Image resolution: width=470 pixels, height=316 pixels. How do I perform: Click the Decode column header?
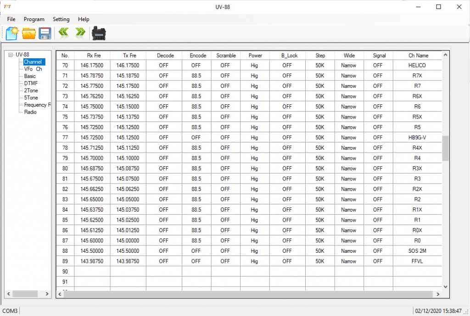tap(164, 55)
